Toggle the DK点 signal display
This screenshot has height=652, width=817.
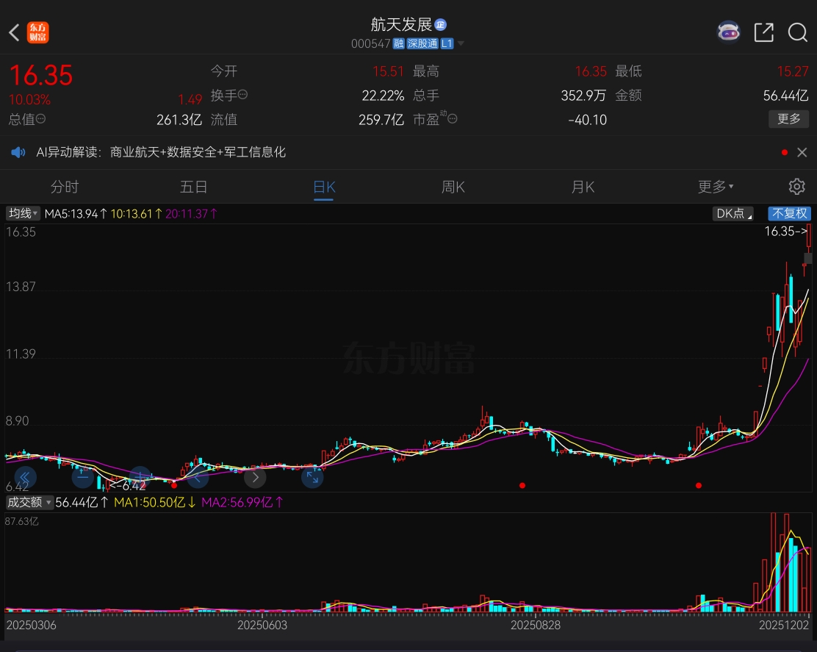point(734,213)
